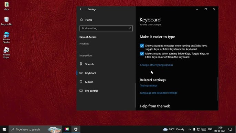Open Language and keyboard settings link
The height and width of the screenshot is (133, 236).
point(159,93)
